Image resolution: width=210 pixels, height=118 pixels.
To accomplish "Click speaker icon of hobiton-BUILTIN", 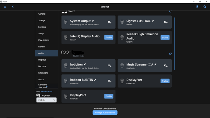I will click(66, 81).
